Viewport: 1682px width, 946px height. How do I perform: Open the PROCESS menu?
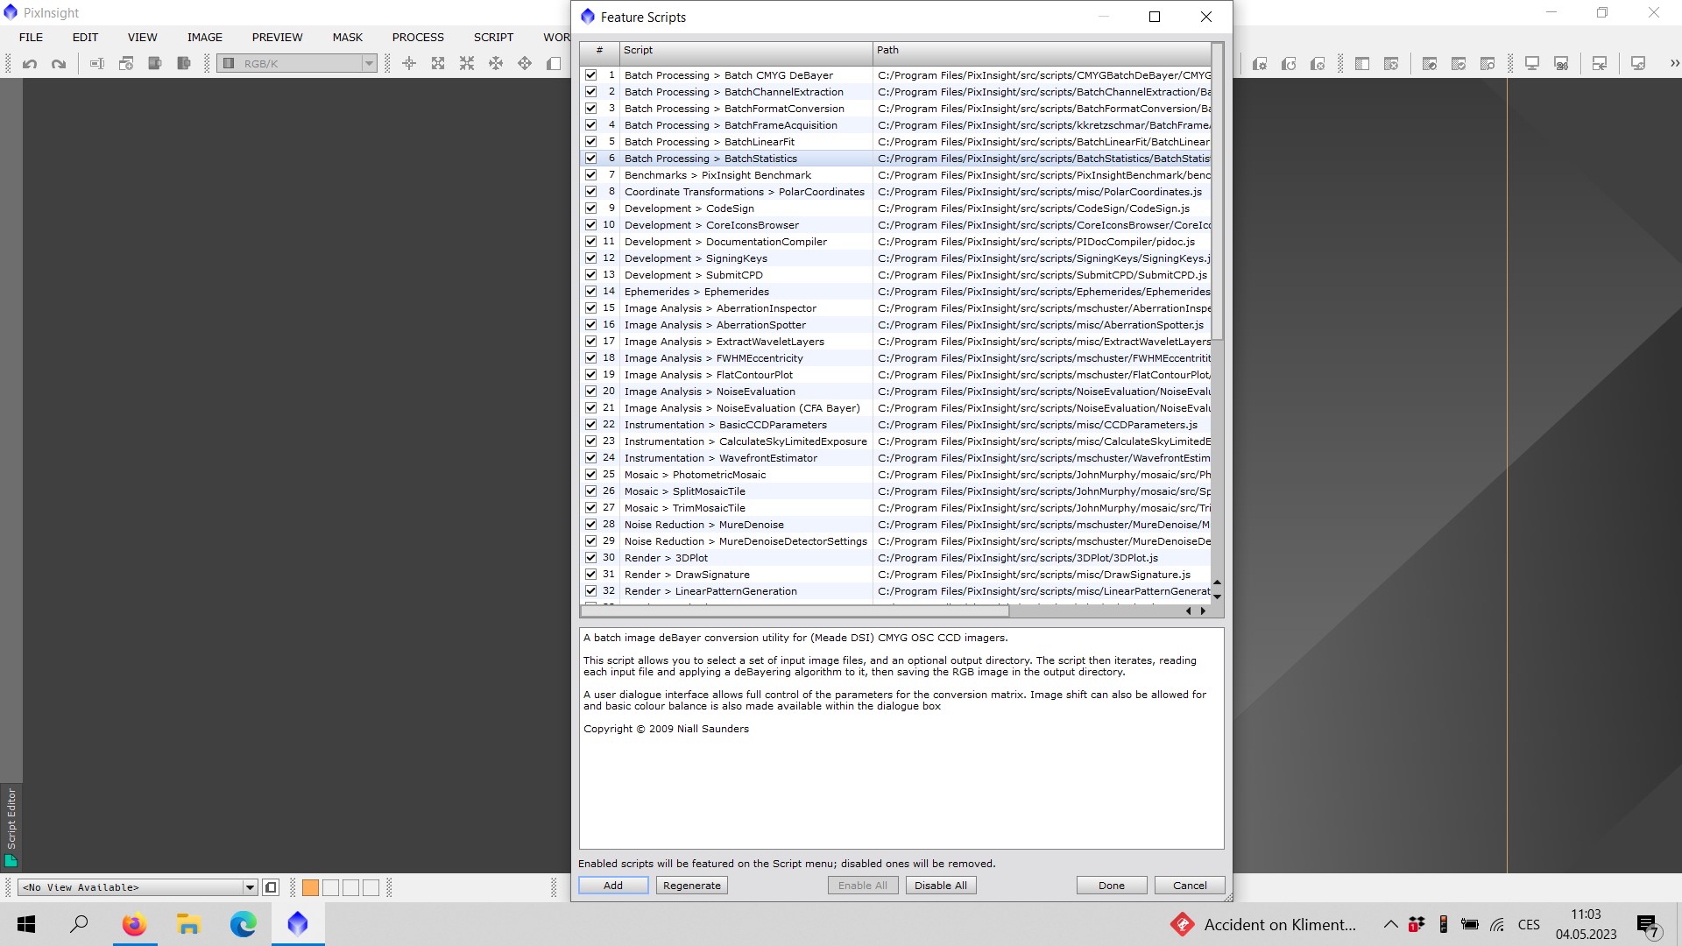pyautogui.click(x=418, y=37)
